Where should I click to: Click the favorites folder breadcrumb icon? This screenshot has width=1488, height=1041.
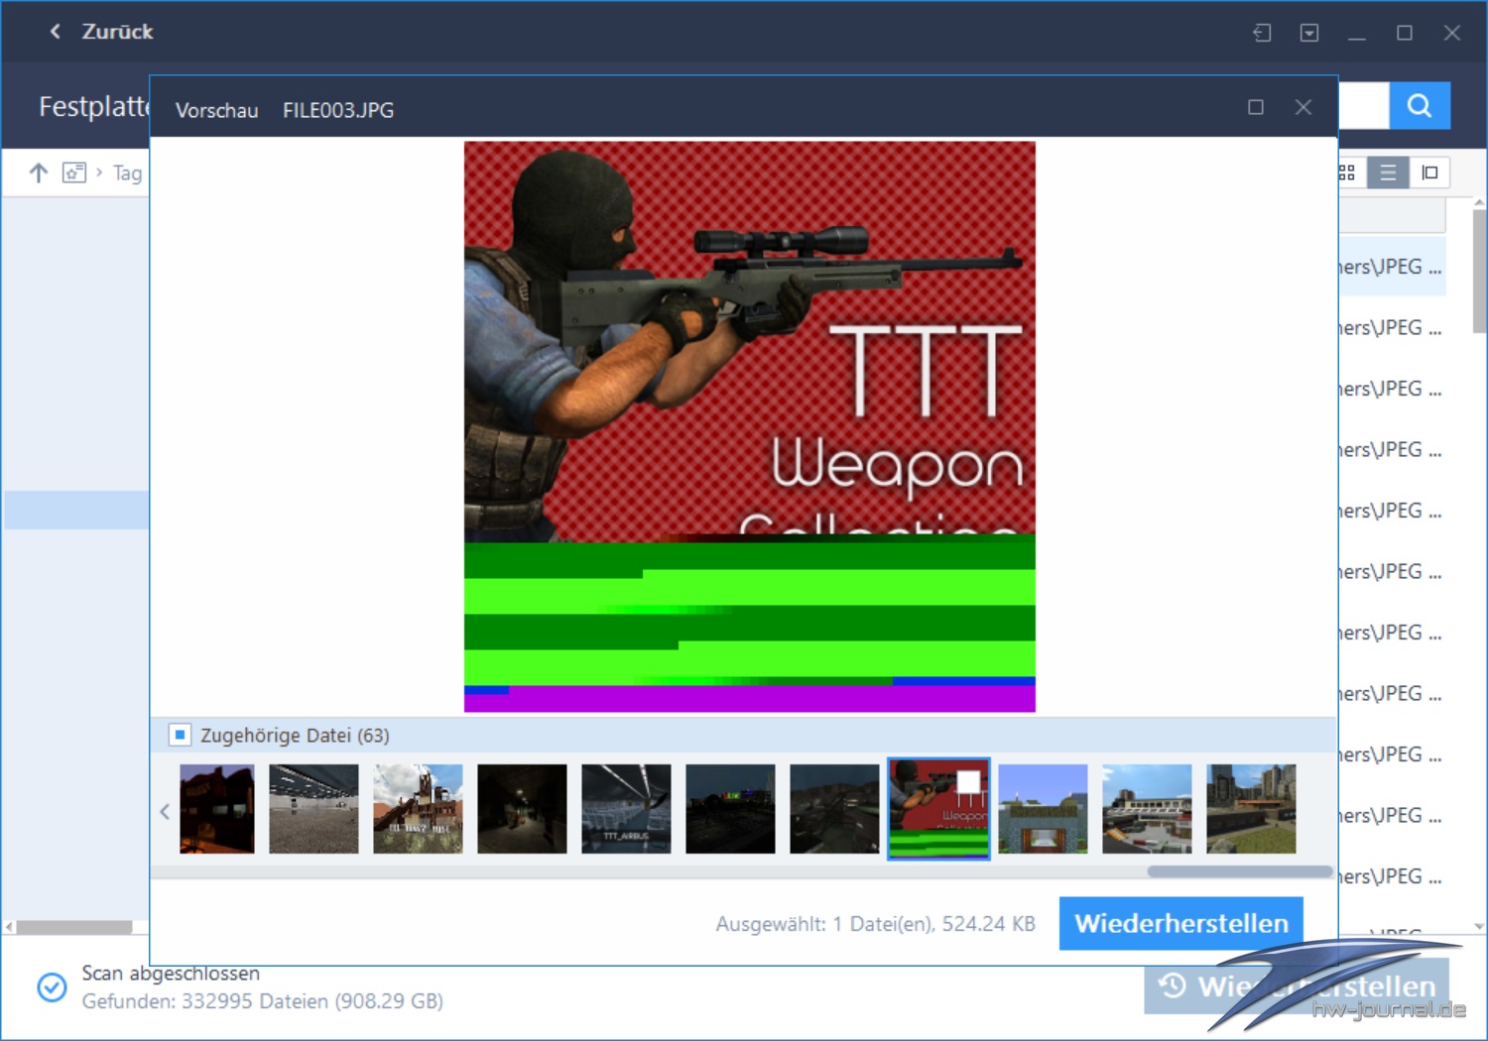(x=74, y=173)
